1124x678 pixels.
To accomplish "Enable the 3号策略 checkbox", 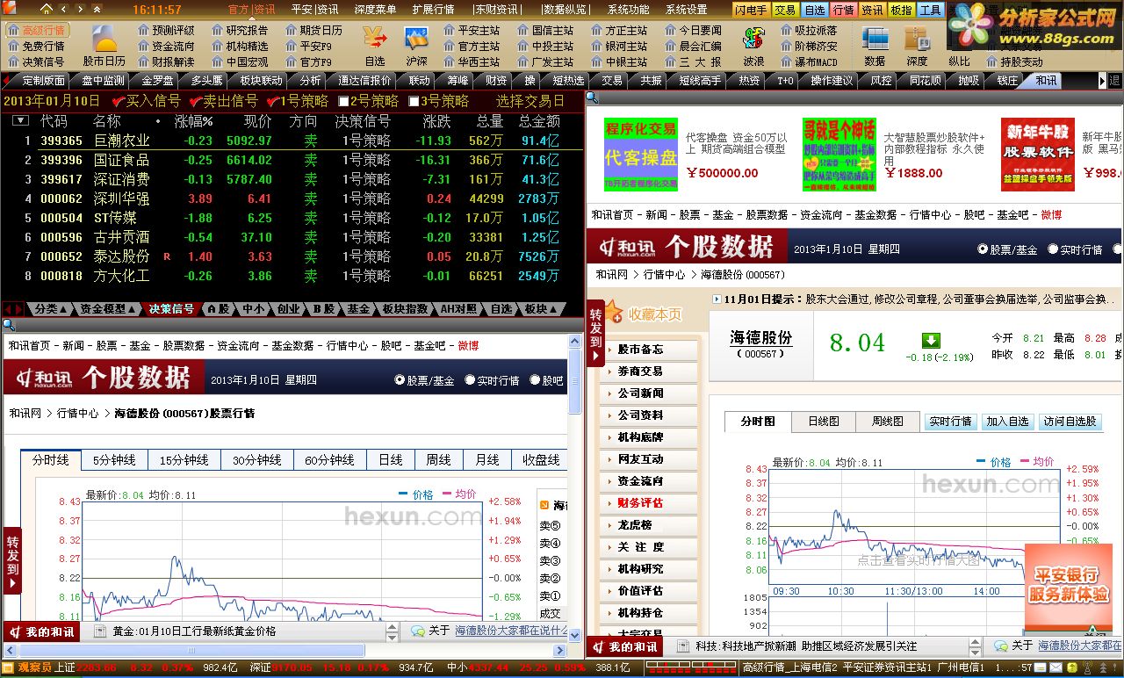I will [414, 101].
